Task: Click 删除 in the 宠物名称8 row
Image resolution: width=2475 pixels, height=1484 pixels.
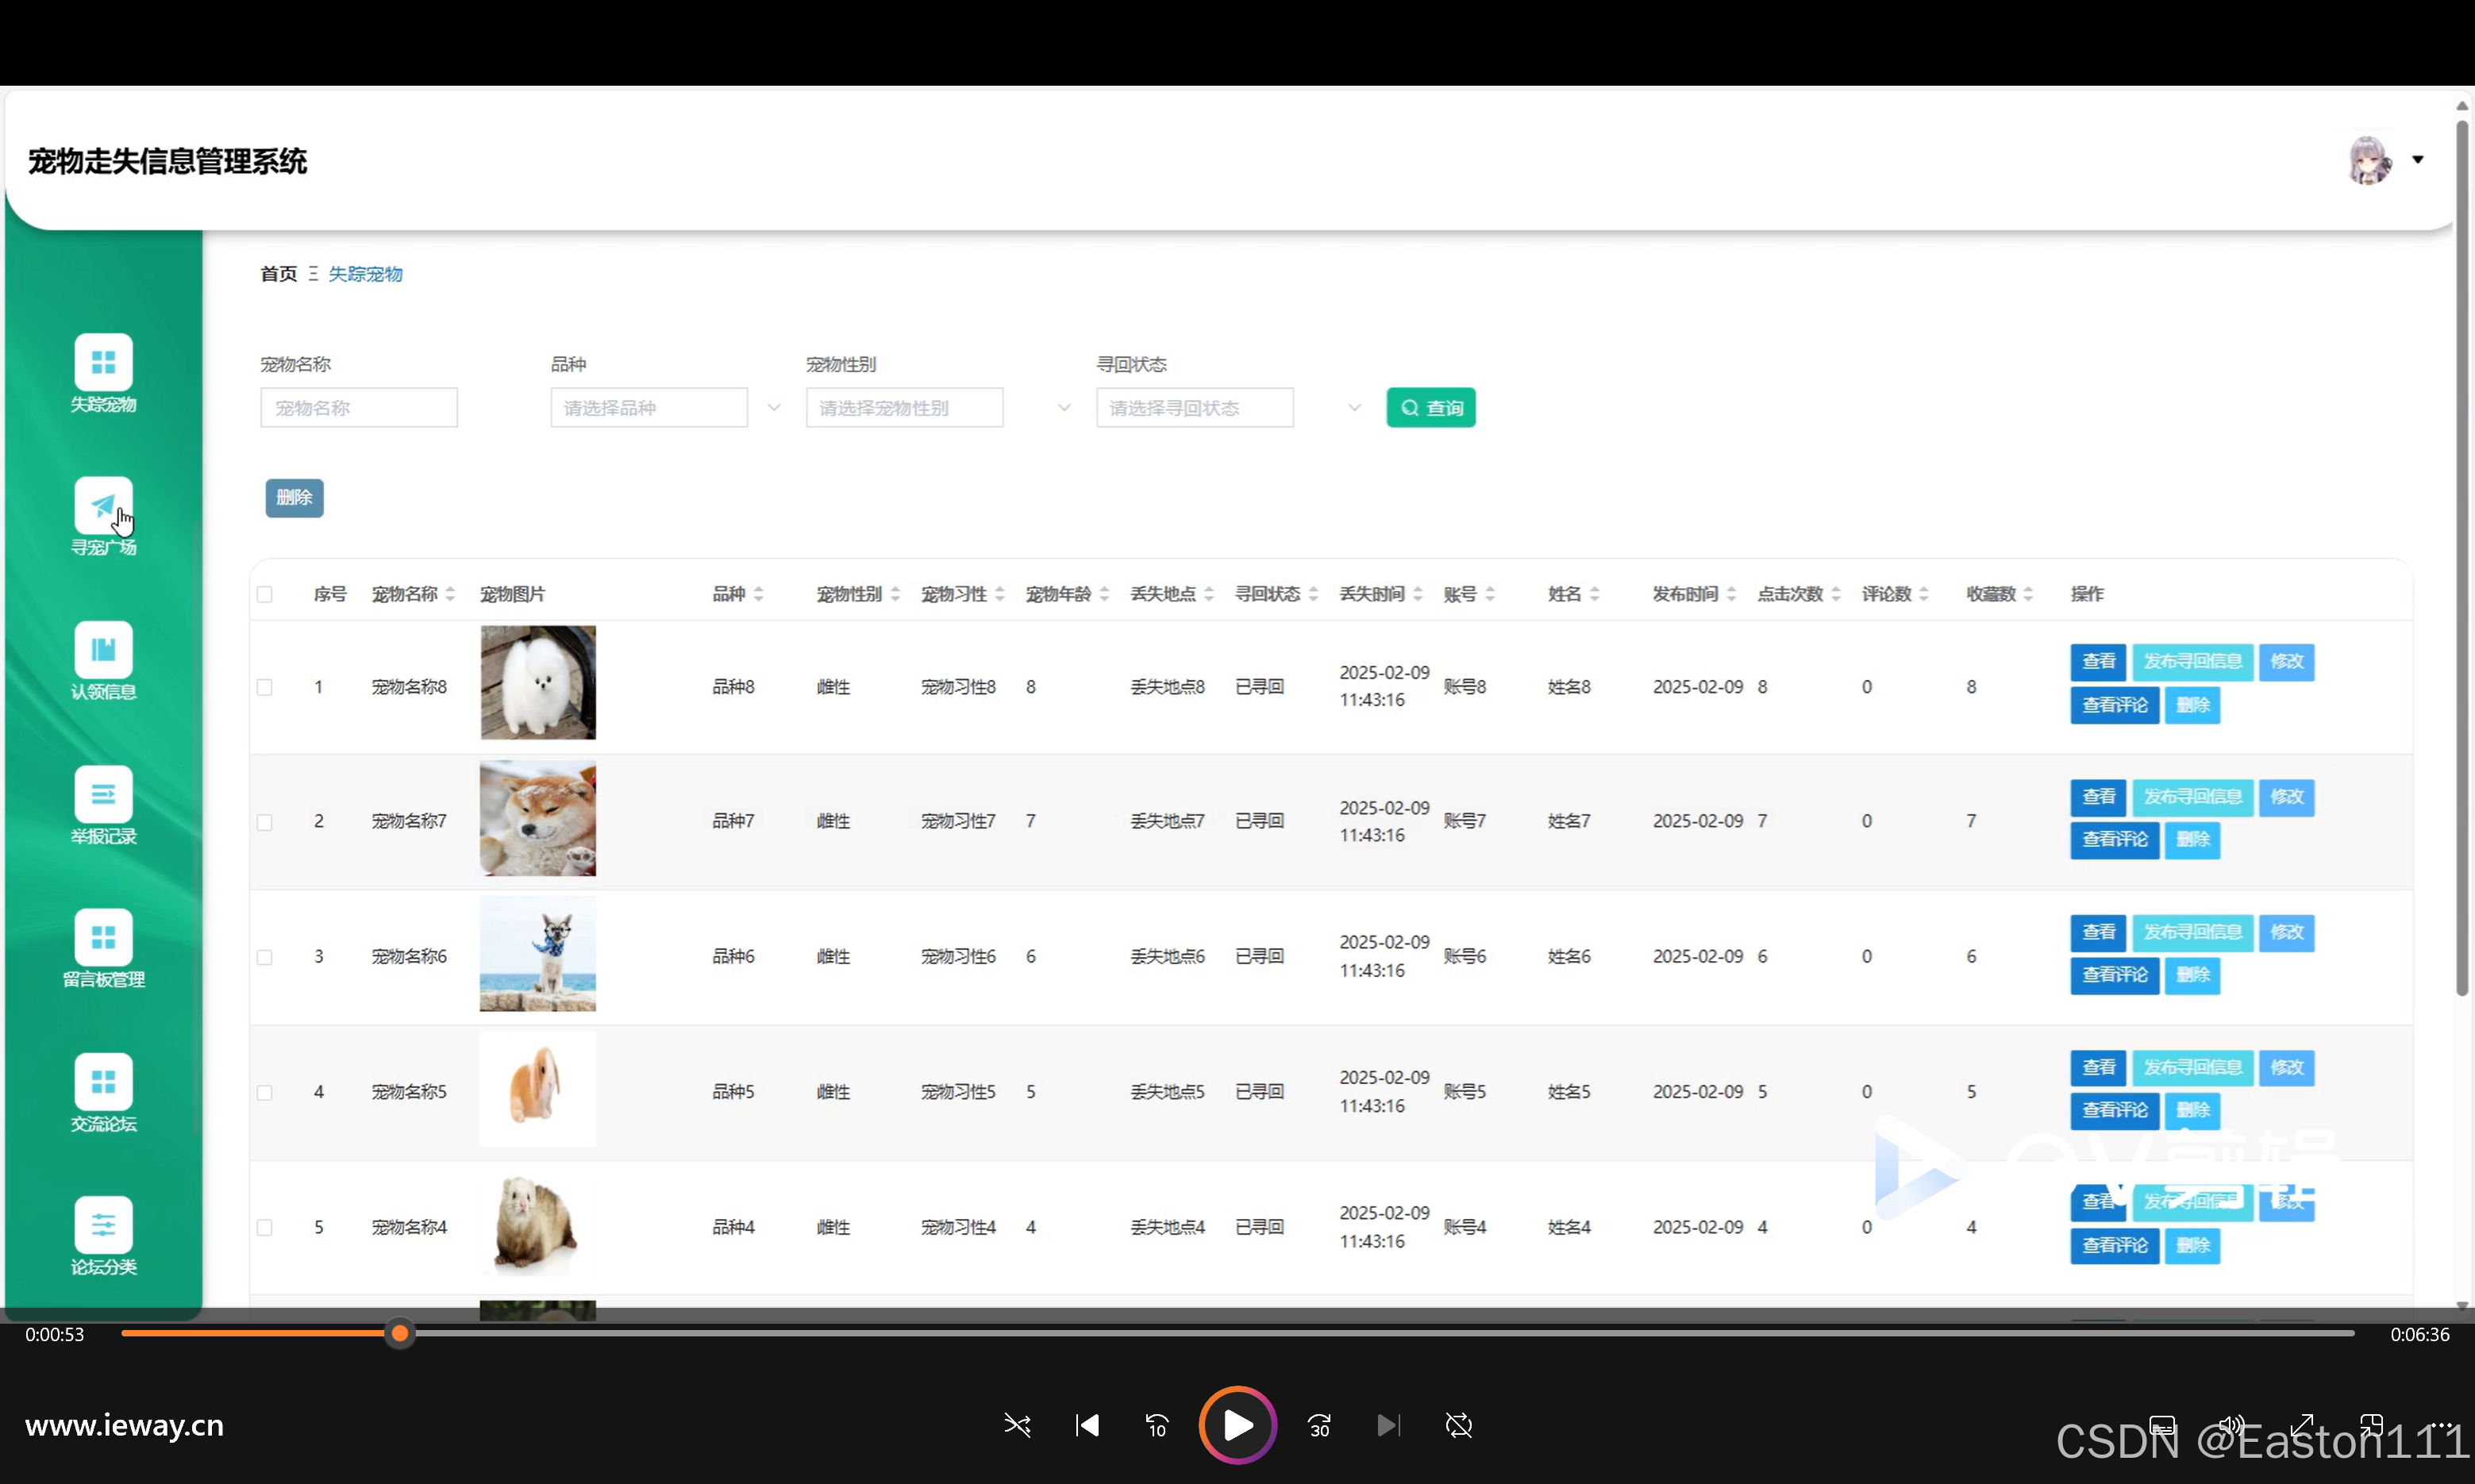Action: (x=2193, y=705)
